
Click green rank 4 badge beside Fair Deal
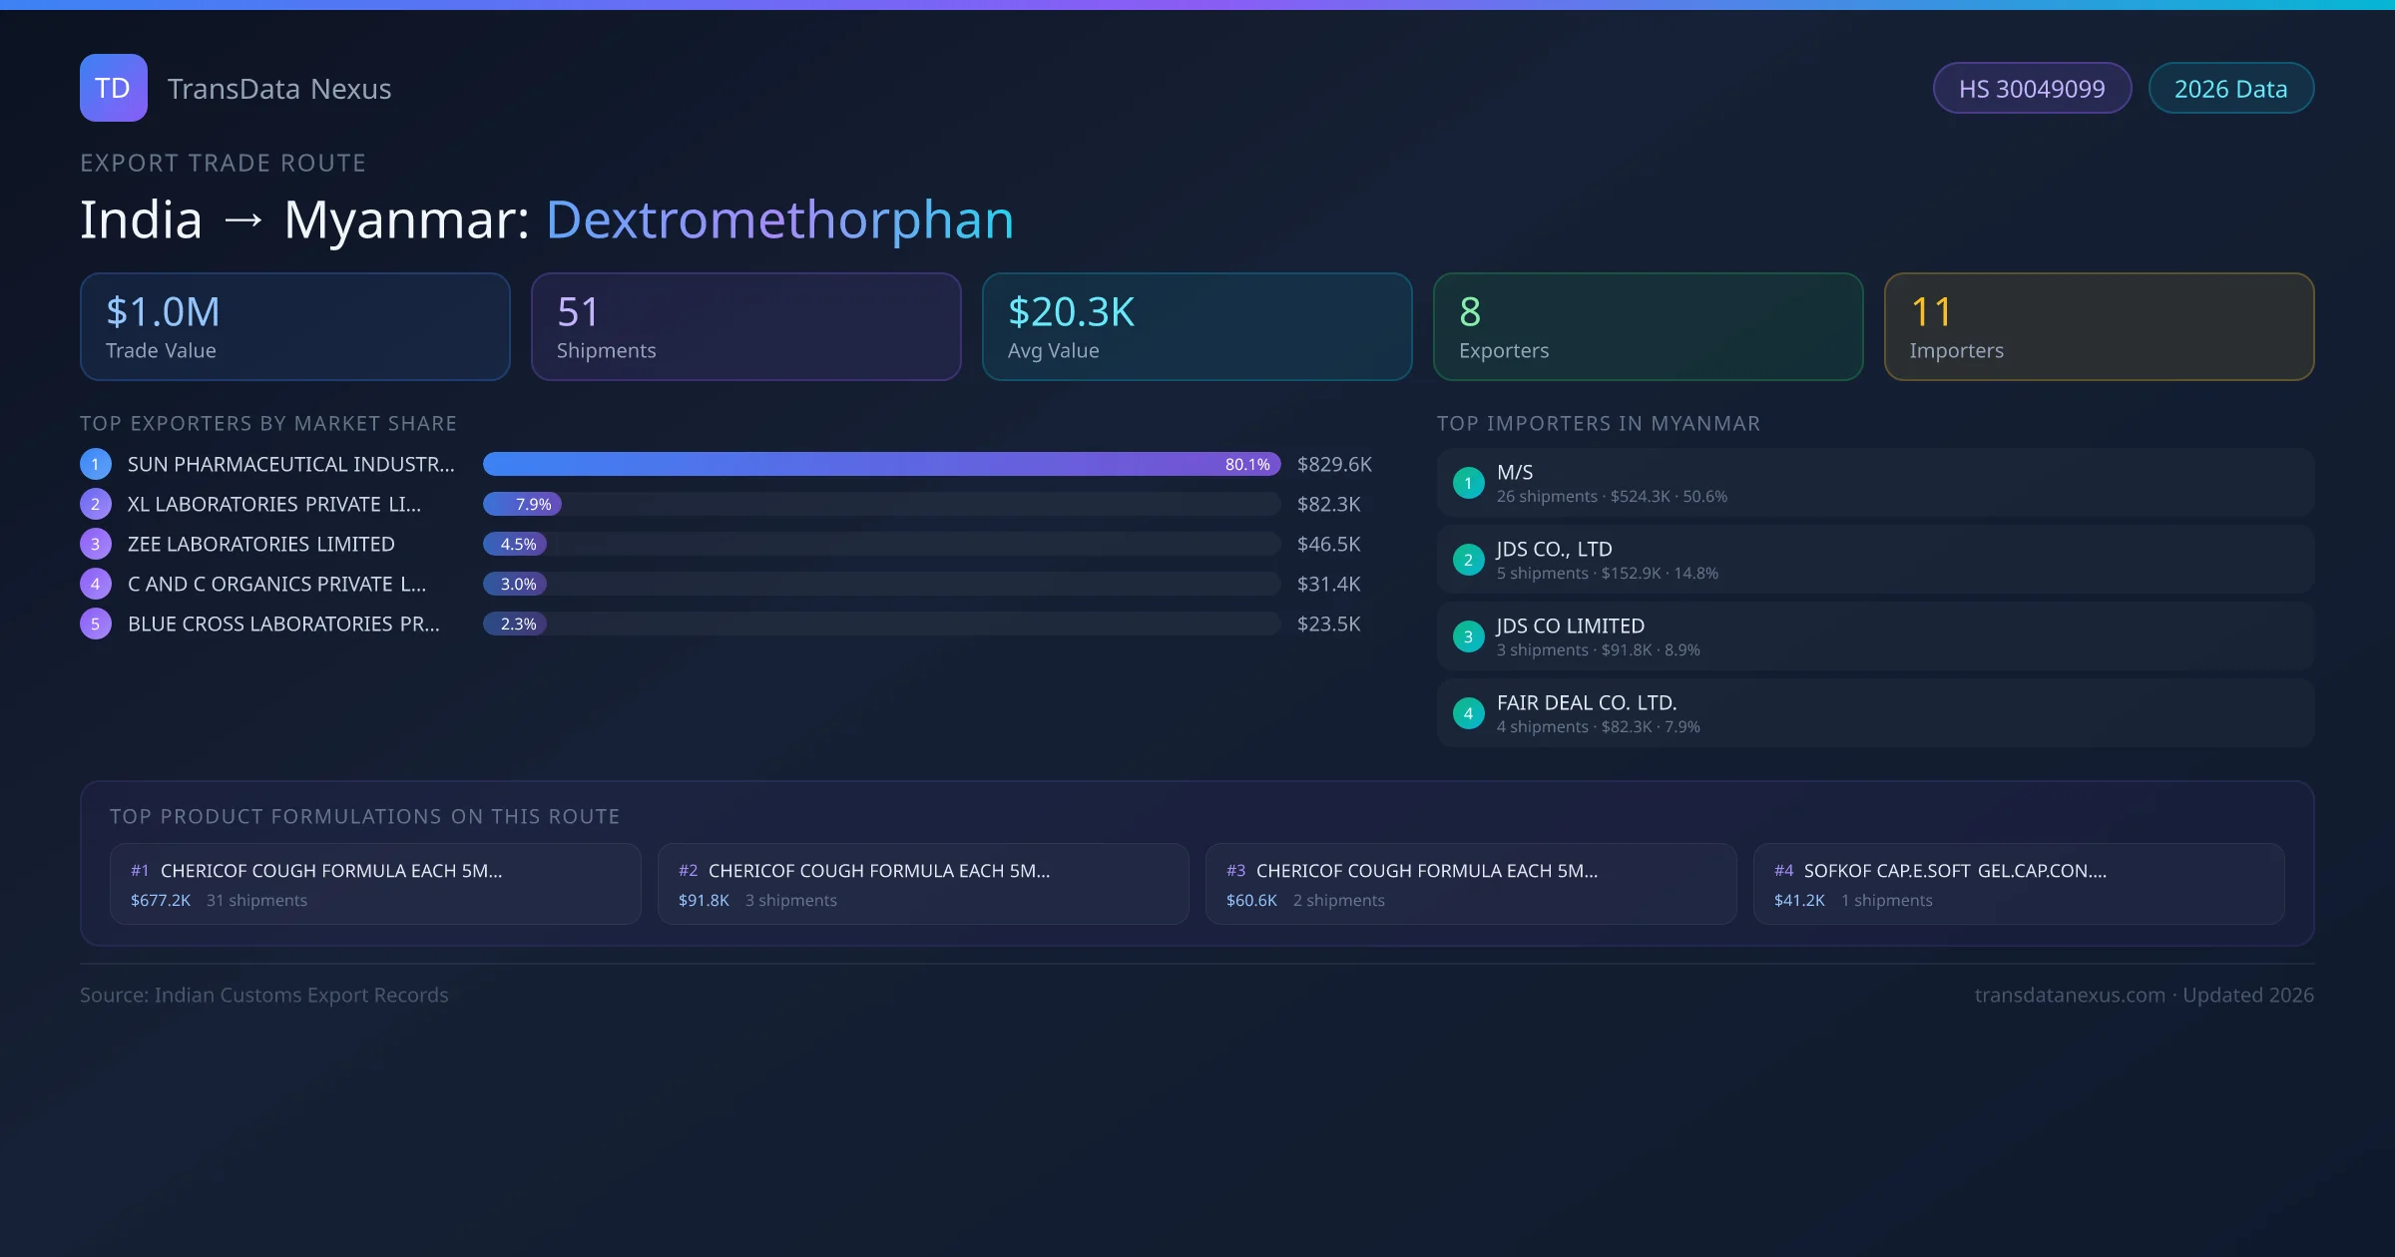1468,713
